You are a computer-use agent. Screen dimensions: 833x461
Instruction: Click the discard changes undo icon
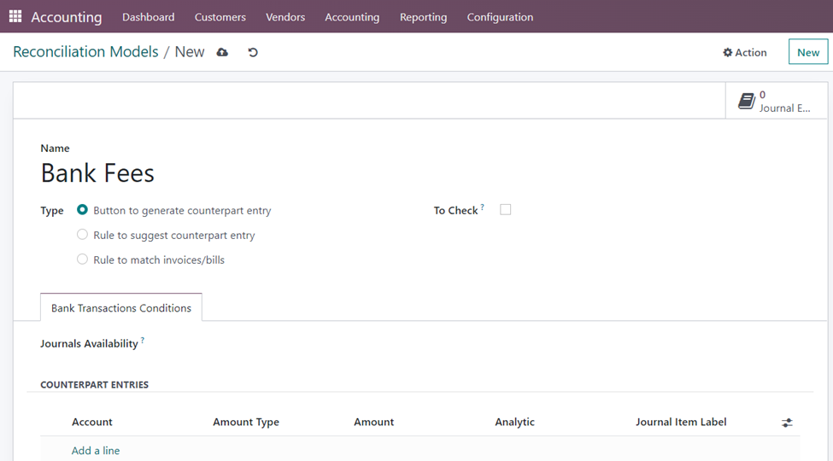point(253,52)
